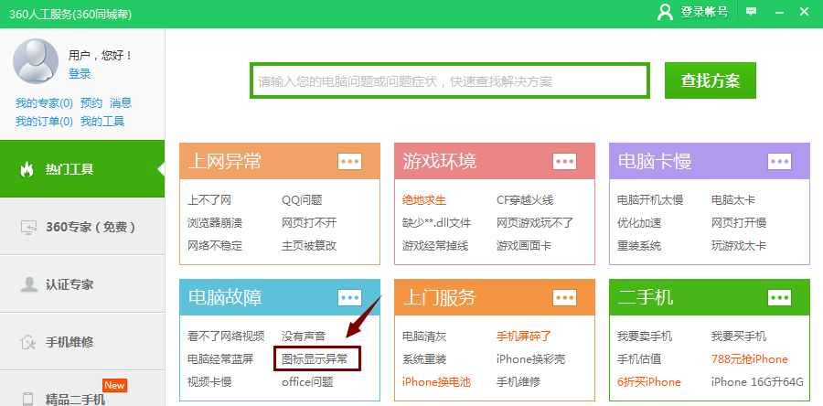Expand more options in 电脑卡慢 card
823x406 pixels.
(779, 162)
